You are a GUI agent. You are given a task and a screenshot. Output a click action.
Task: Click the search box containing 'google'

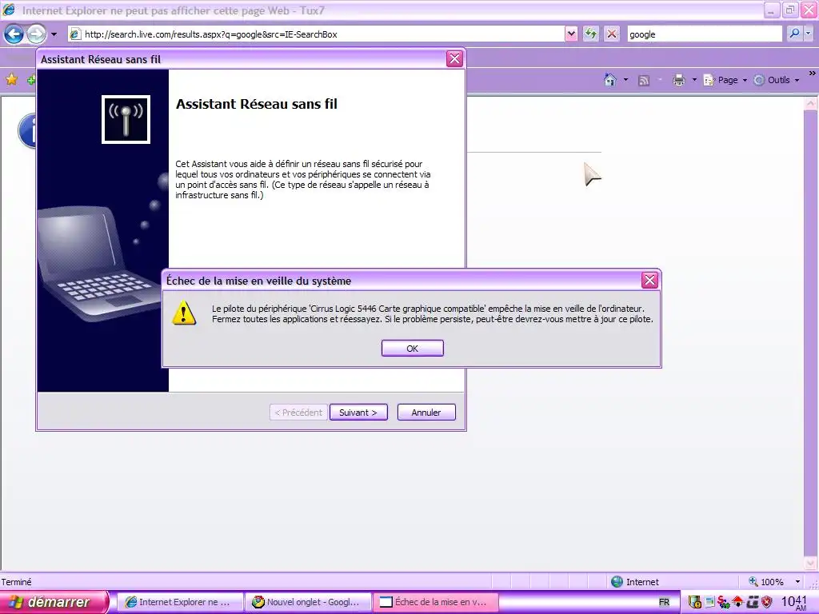coord(704,34)
